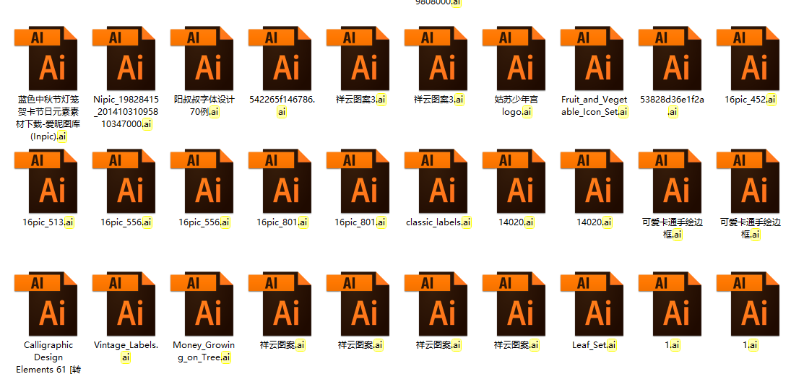Select the 16pic_801.ai icon beside classic_labels.ai

[x=358, y=181]
